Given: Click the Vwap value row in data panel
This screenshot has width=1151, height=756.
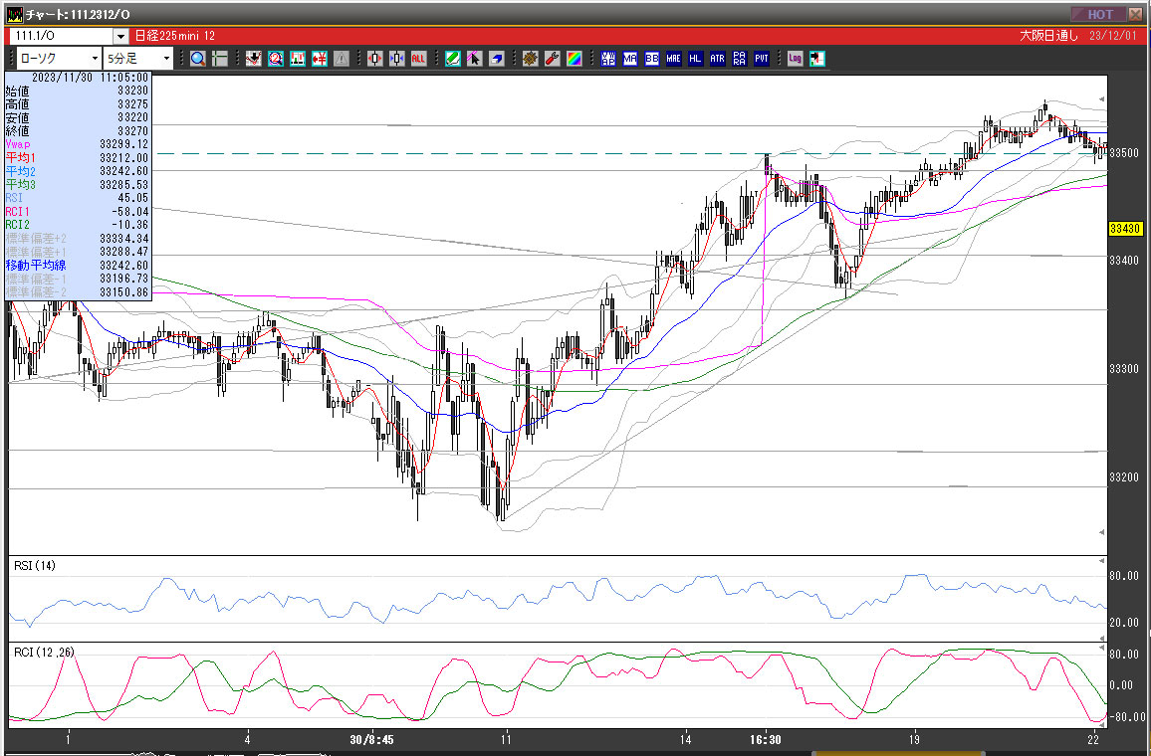Looking at the screenshot, I should [77, 144].
